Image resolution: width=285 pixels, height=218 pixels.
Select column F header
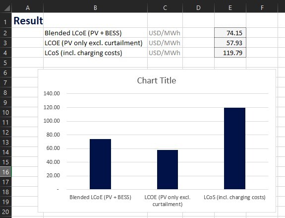tap(262, 7)
